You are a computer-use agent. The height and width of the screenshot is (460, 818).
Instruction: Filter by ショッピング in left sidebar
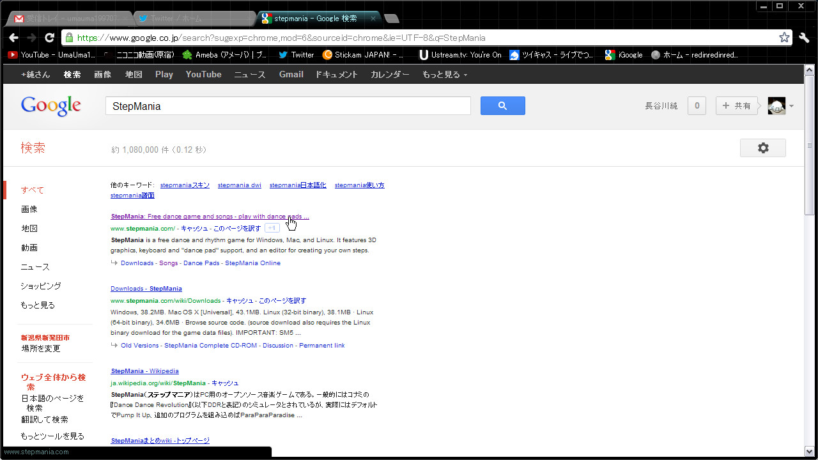(x=41, y=286)
